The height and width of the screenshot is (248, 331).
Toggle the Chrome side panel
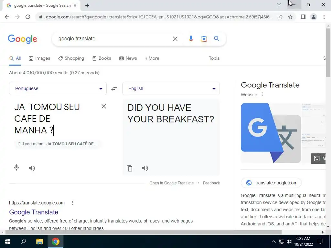click(x=303, y=17)
